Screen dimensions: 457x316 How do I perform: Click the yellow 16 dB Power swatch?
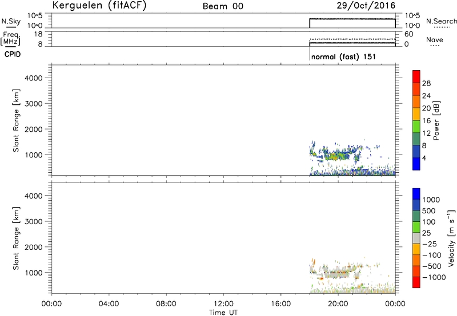tap(416, 114)
